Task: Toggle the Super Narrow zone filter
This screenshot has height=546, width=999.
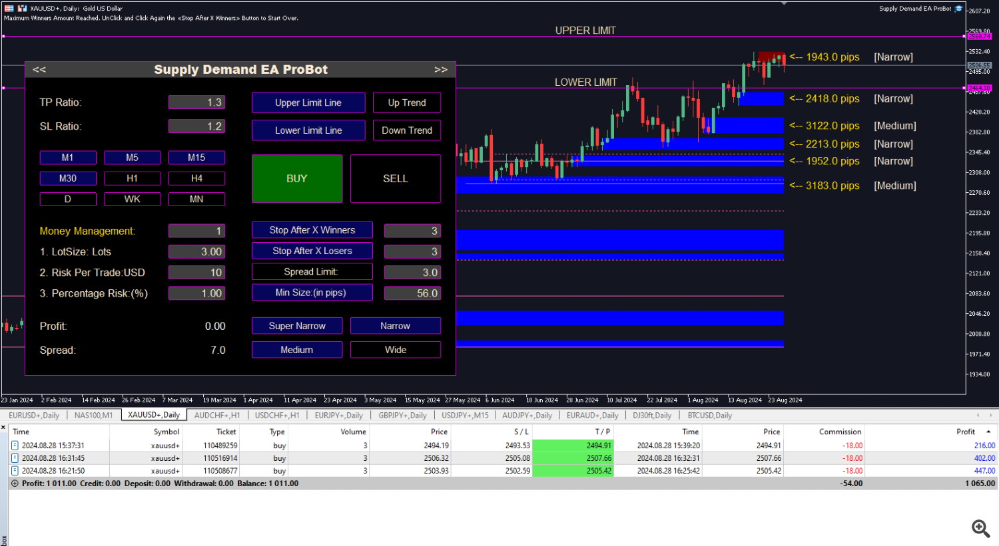Action: 297,326
